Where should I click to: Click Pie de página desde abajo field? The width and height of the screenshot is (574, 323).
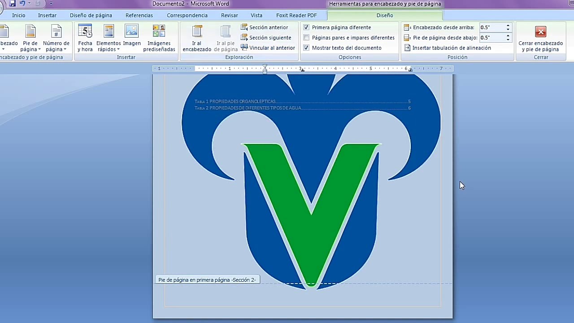click(492, 38)
